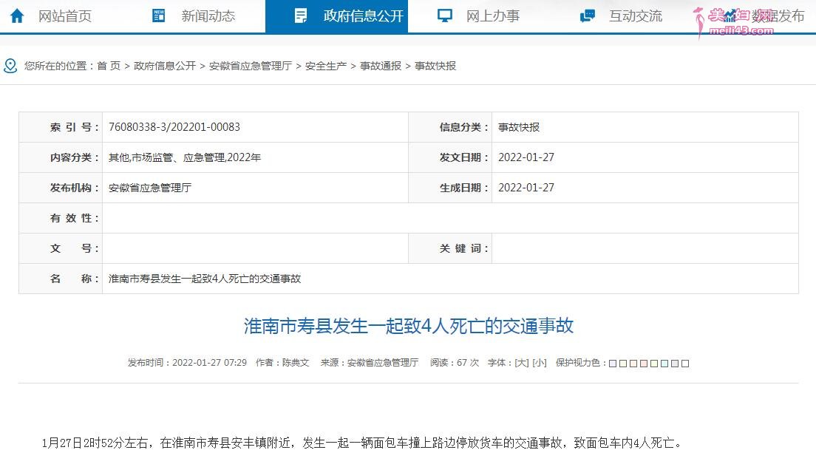Navigate to 安全生产 breadcrumb link
The height and width of the screenshot is (467, 816).
click(326, 66)
